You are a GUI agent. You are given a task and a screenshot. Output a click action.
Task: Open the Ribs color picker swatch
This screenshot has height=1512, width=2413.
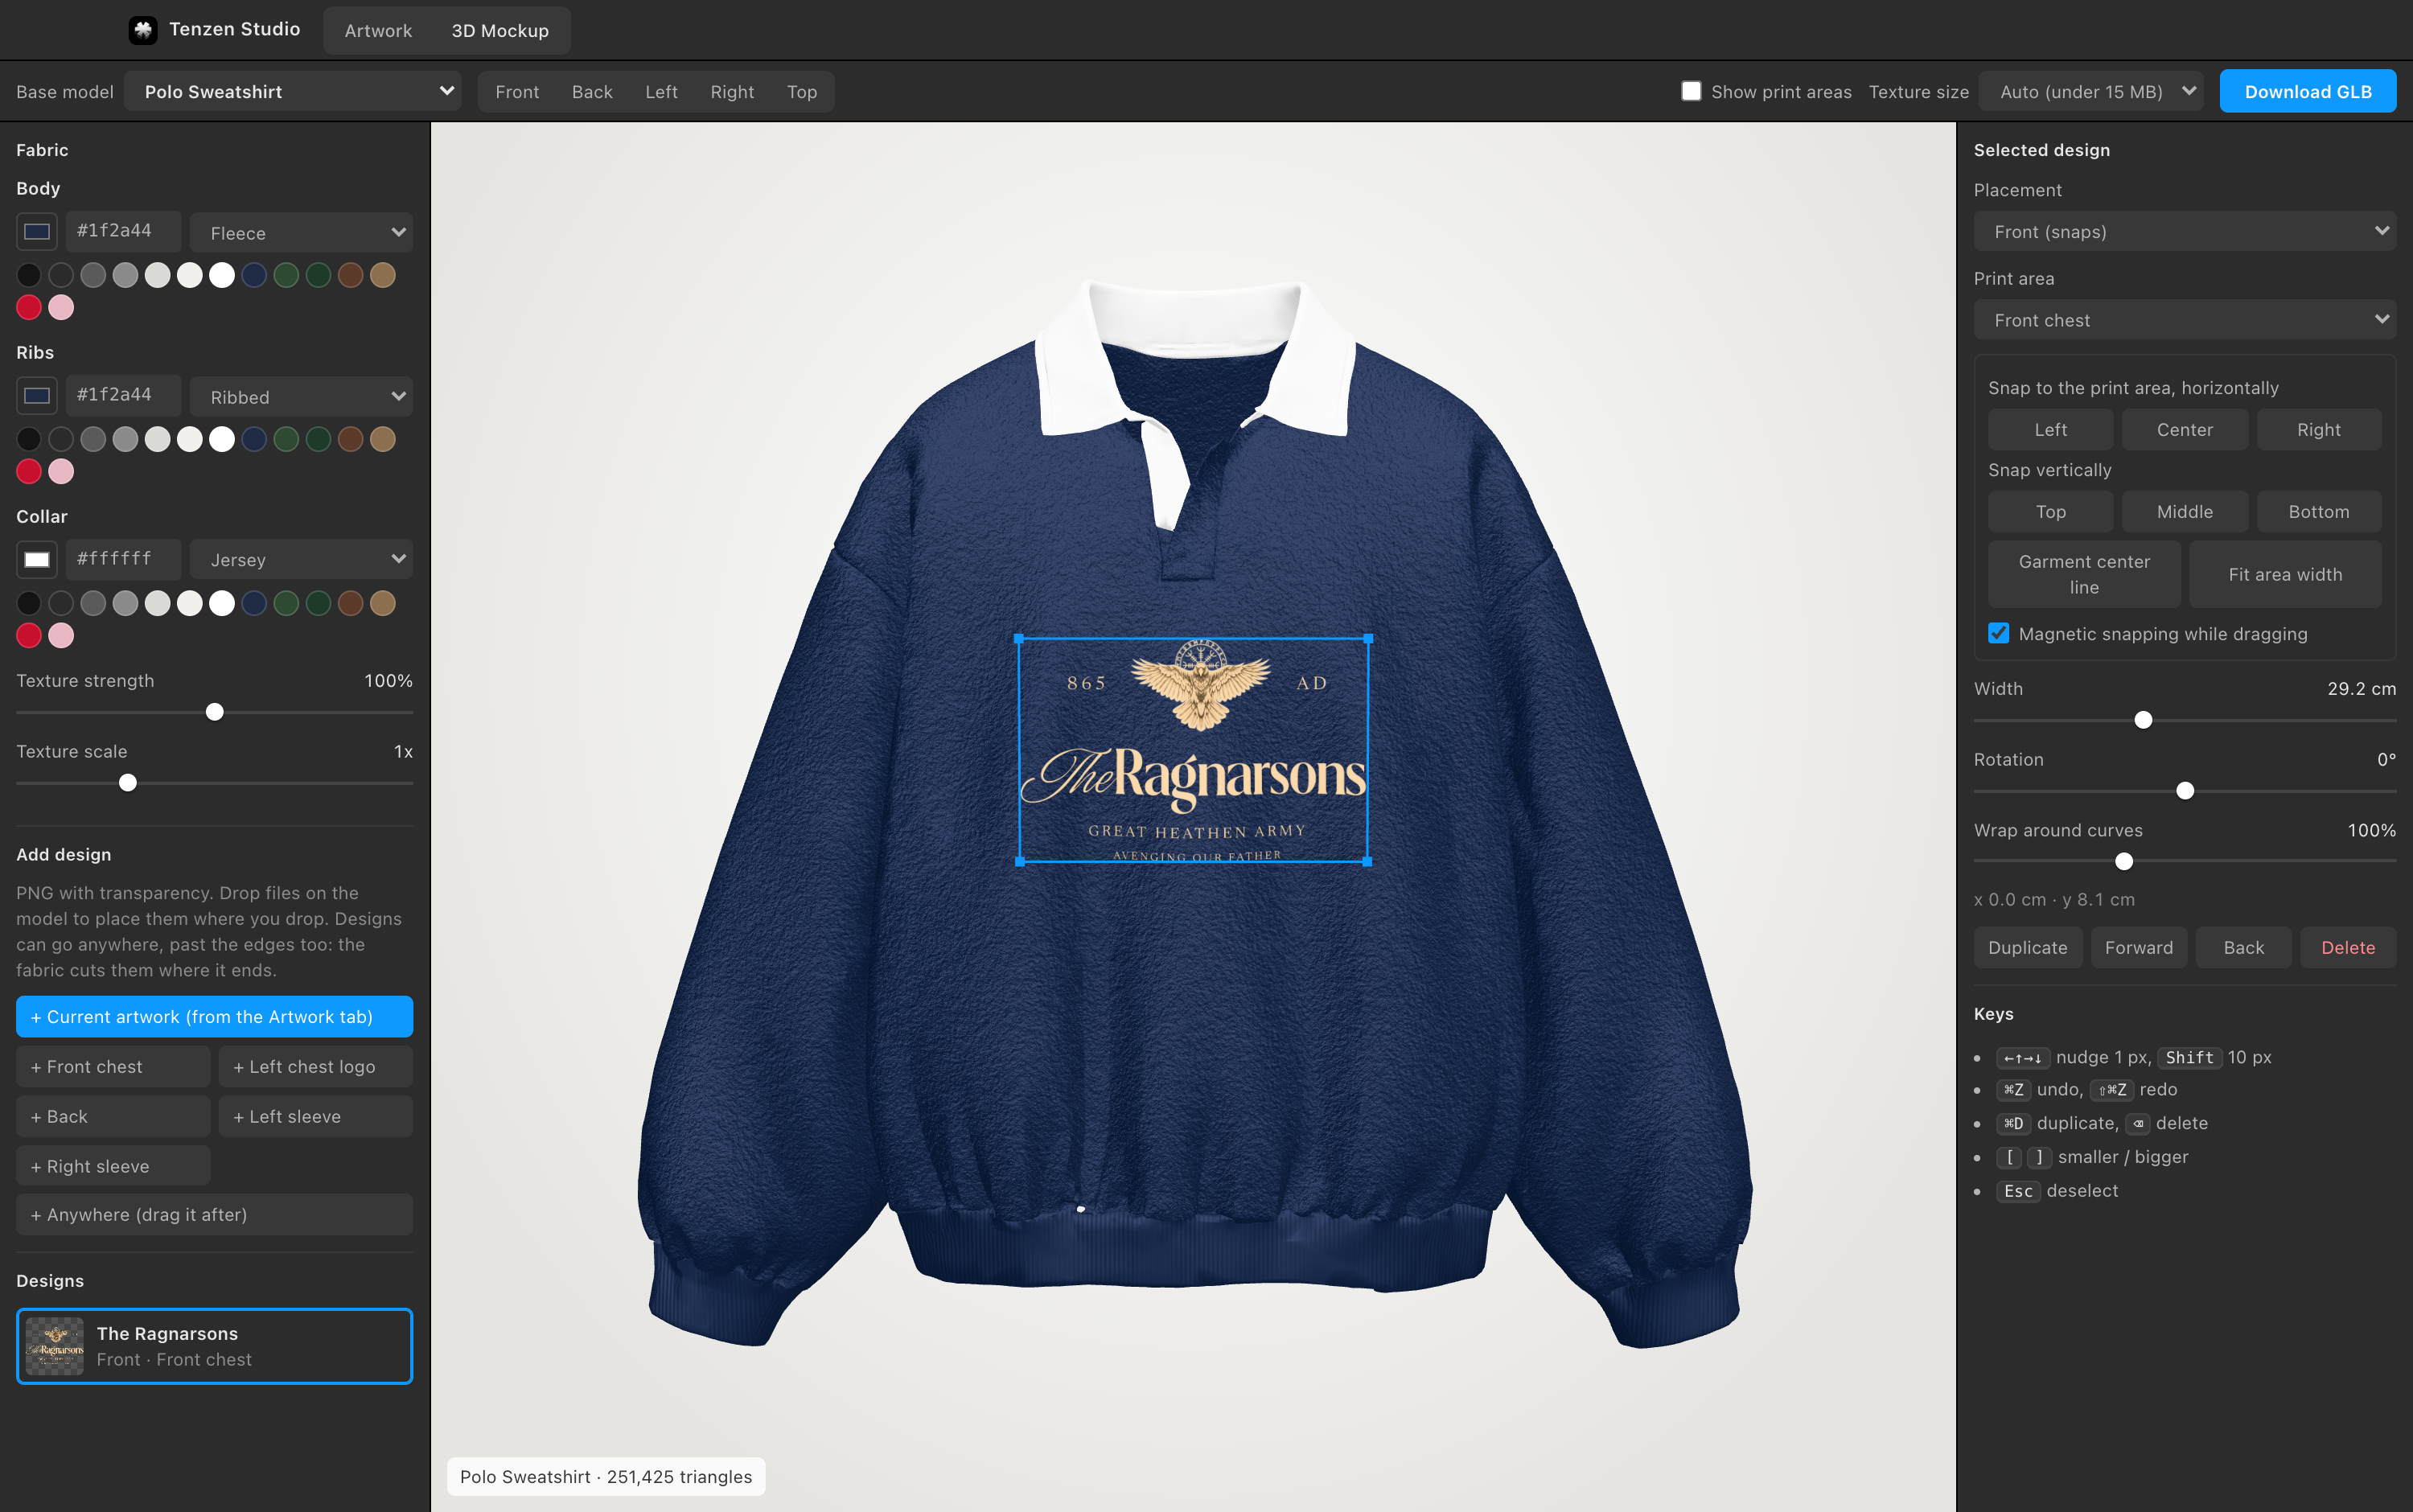[37, 395]
